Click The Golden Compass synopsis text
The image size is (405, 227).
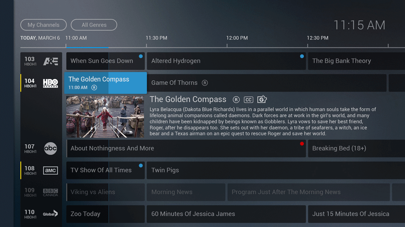point(263,121)
